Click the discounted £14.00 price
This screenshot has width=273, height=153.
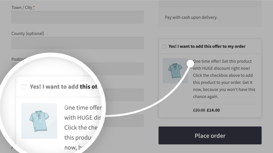click(213, 110)
